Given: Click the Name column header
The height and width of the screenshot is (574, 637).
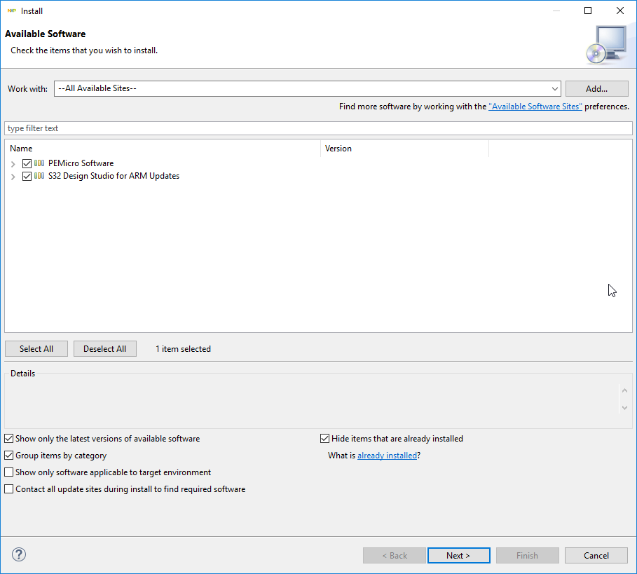Looking at the screenshot, I should [x=163, y=149].
